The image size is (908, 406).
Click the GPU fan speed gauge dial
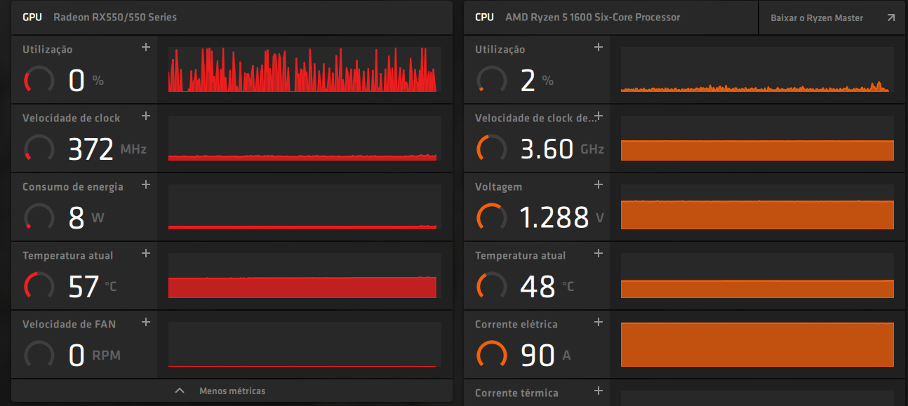pyautogui.click(x=39, y=355)
